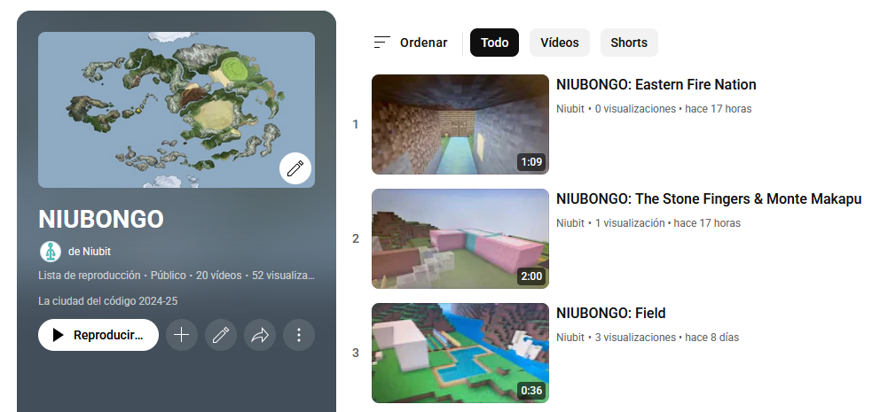Click Niubit channel name under Field video
Image resolution: width=880 pixels, height=412 pixels.
point(570,338)
